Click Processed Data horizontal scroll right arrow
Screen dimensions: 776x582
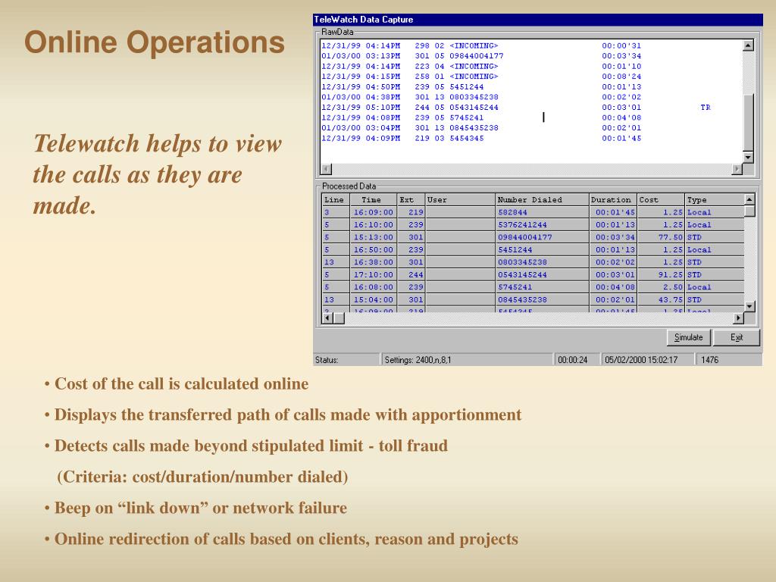pyautogui.click(x=738, y=318)
